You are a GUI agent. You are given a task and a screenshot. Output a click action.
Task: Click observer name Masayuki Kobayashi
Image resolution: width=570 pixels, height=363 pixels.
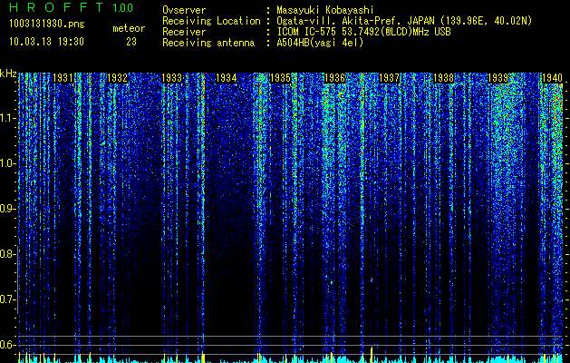pos(325,10)
